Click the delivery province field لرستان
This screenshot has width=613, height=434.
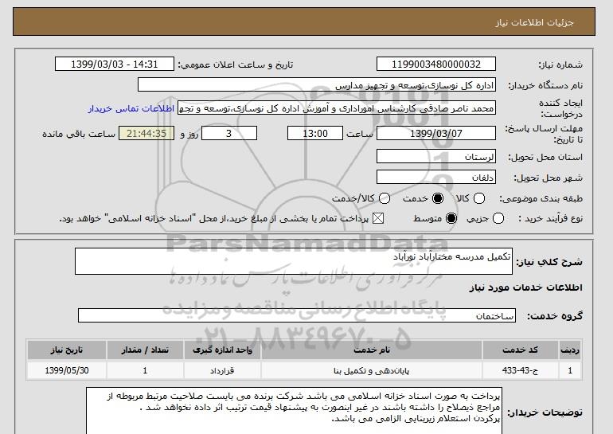click(x=436, y=157)
